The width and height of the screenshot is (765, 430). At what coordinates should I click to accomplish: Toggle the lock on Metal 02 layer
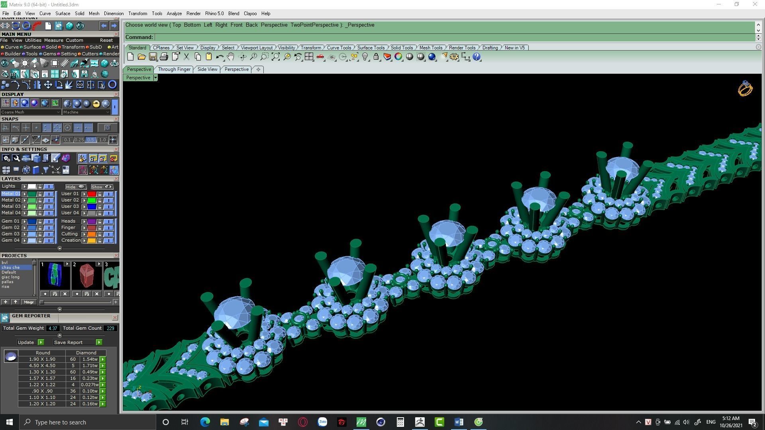click(x=40, y=200)
